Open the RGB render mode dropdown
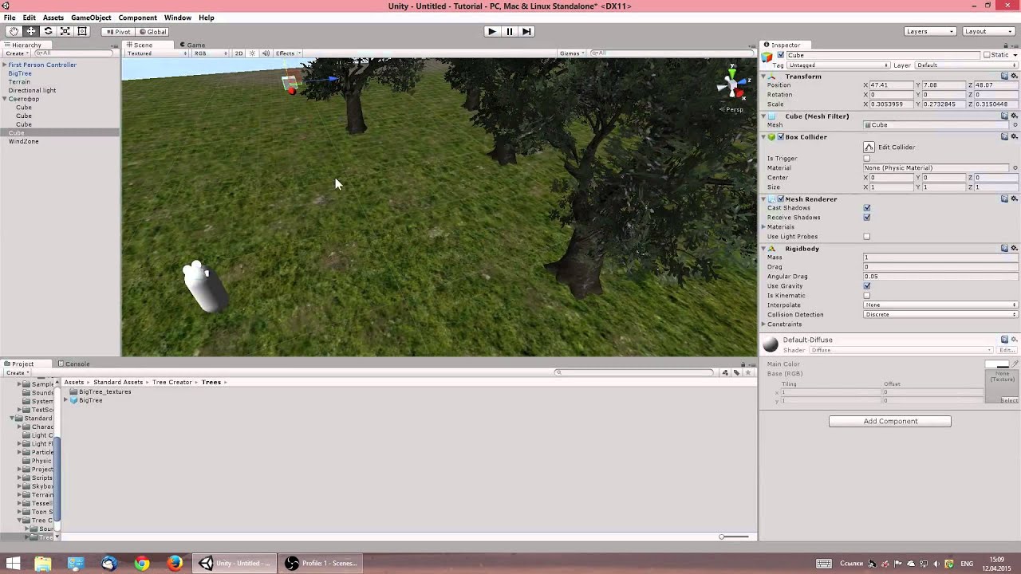The width and height of the screenshot is (1021, 574). [211, 53]
